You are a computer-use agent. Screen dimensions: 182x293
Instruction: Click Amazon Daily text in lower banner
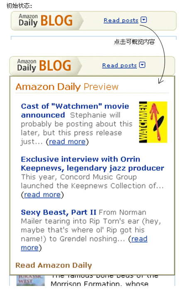(x=27, y=65)
